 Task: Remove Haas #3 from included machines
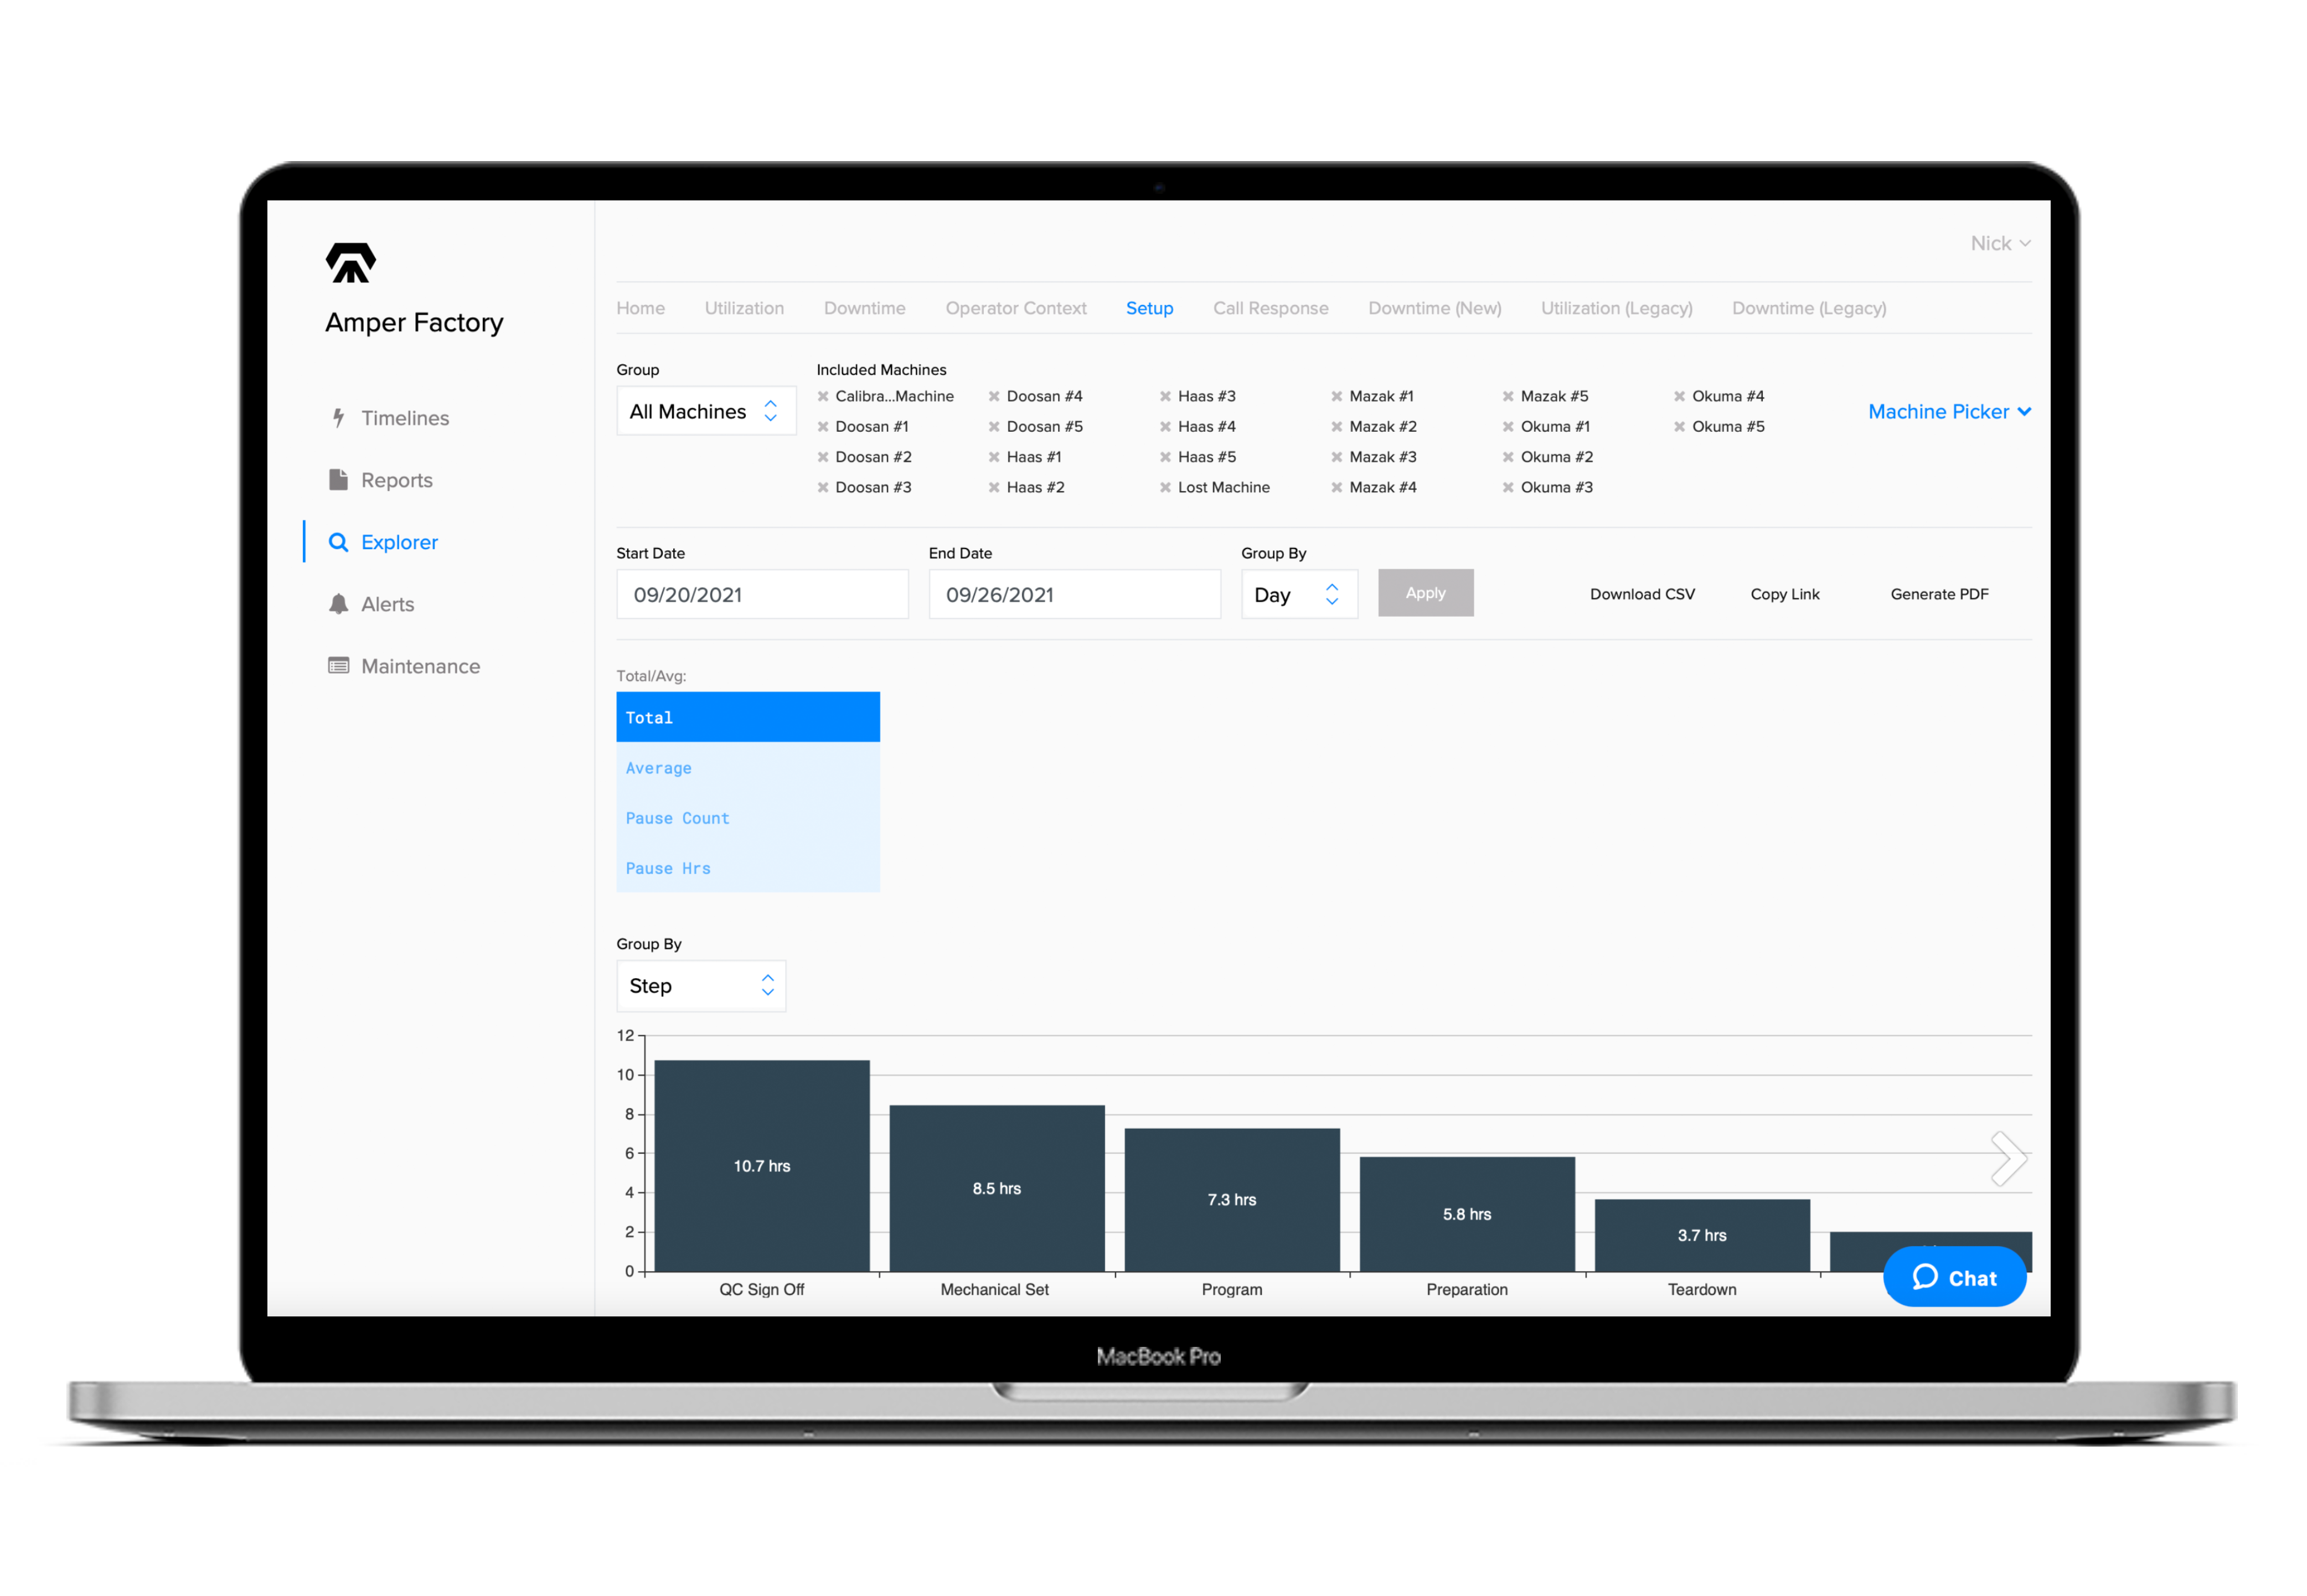click(1166, 395)
